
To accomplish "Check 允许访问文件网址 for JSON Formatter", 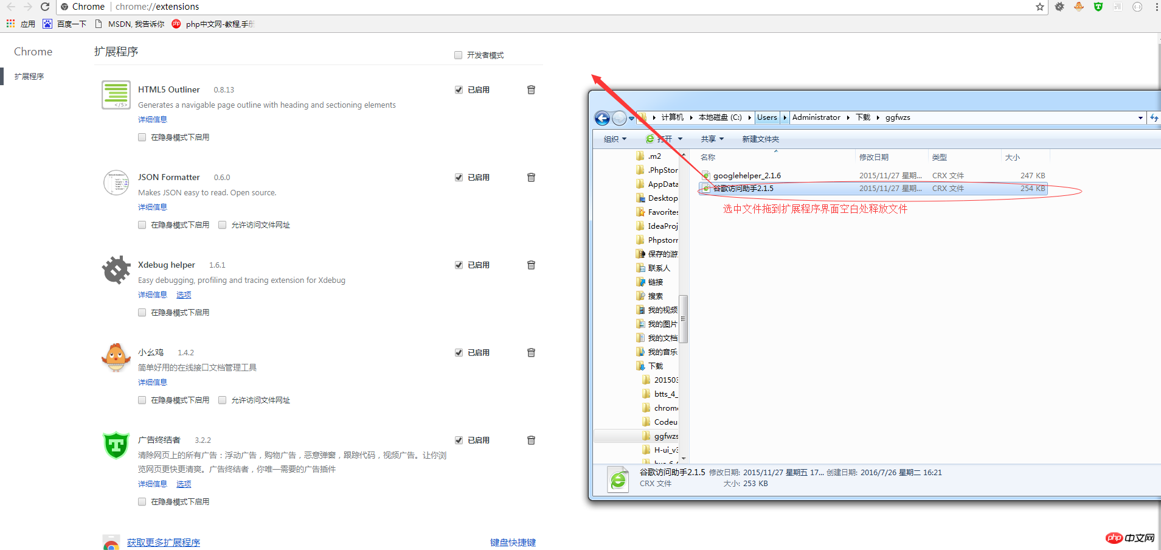I will click(222, 225).
